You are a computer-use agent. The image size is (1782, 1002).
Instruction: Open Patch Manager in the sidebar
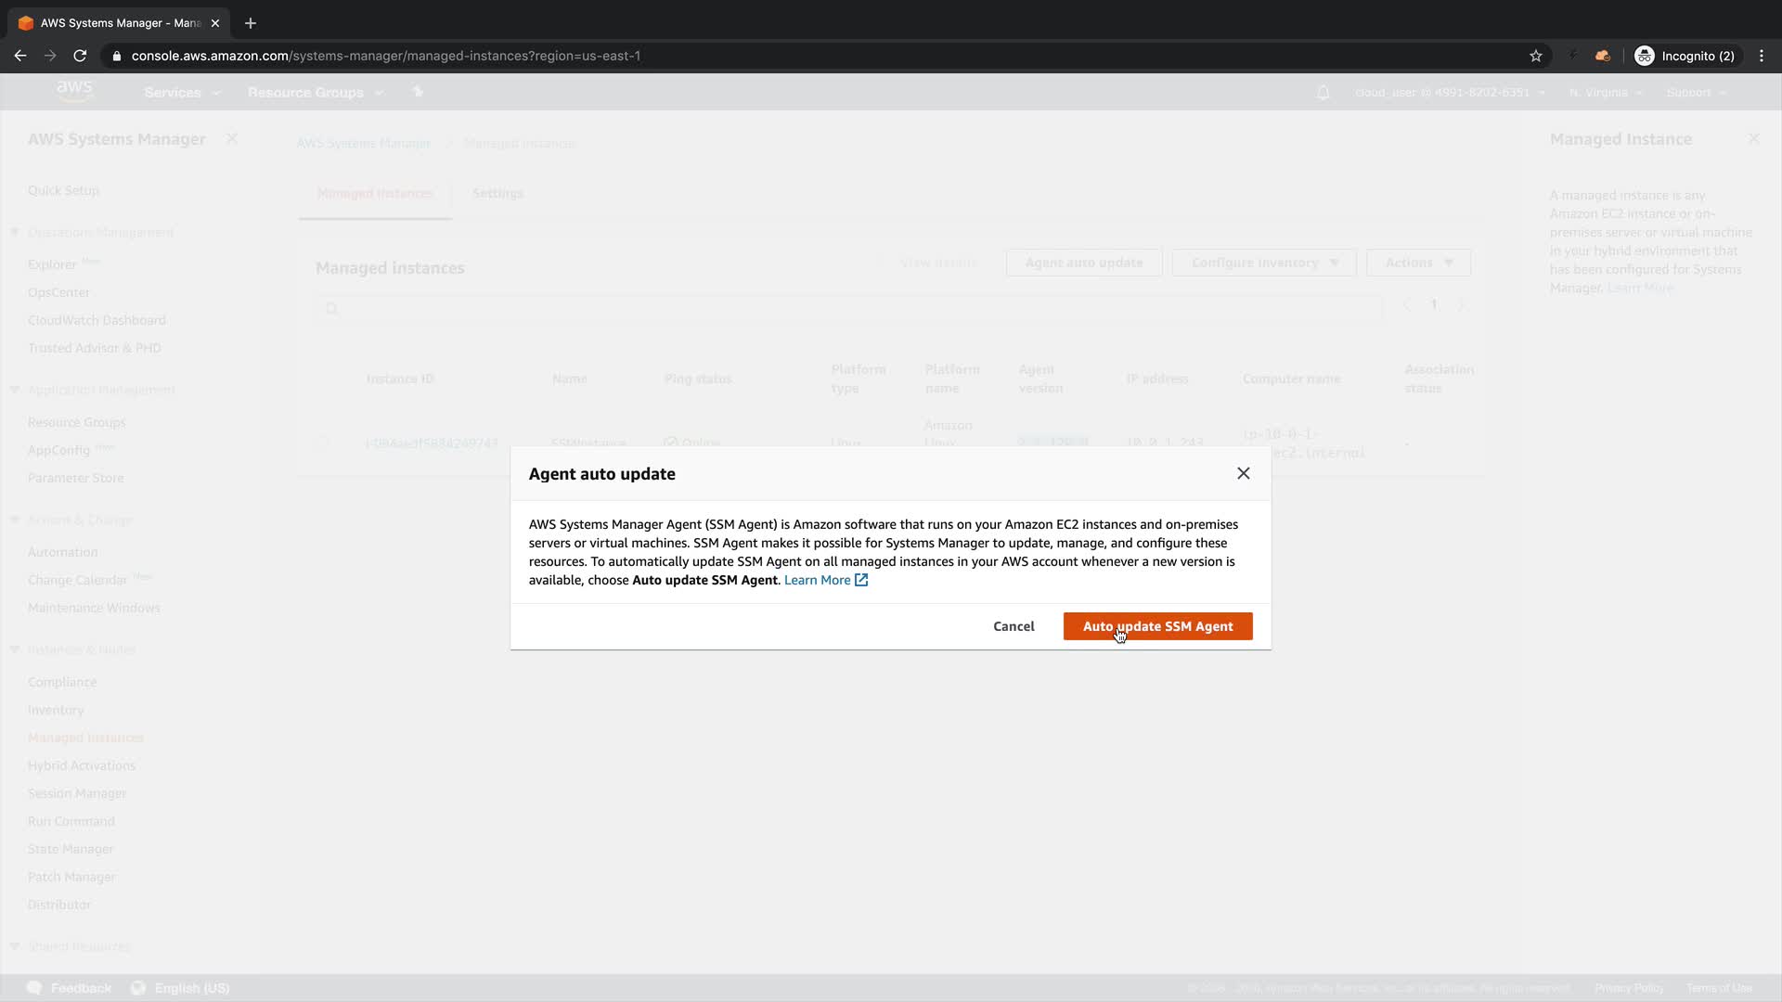click(x=71, y=877)
